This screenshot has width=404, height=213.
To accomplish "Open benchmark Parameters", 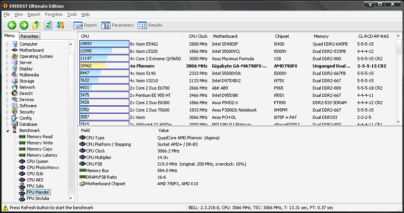I will [x=118, y=25].
